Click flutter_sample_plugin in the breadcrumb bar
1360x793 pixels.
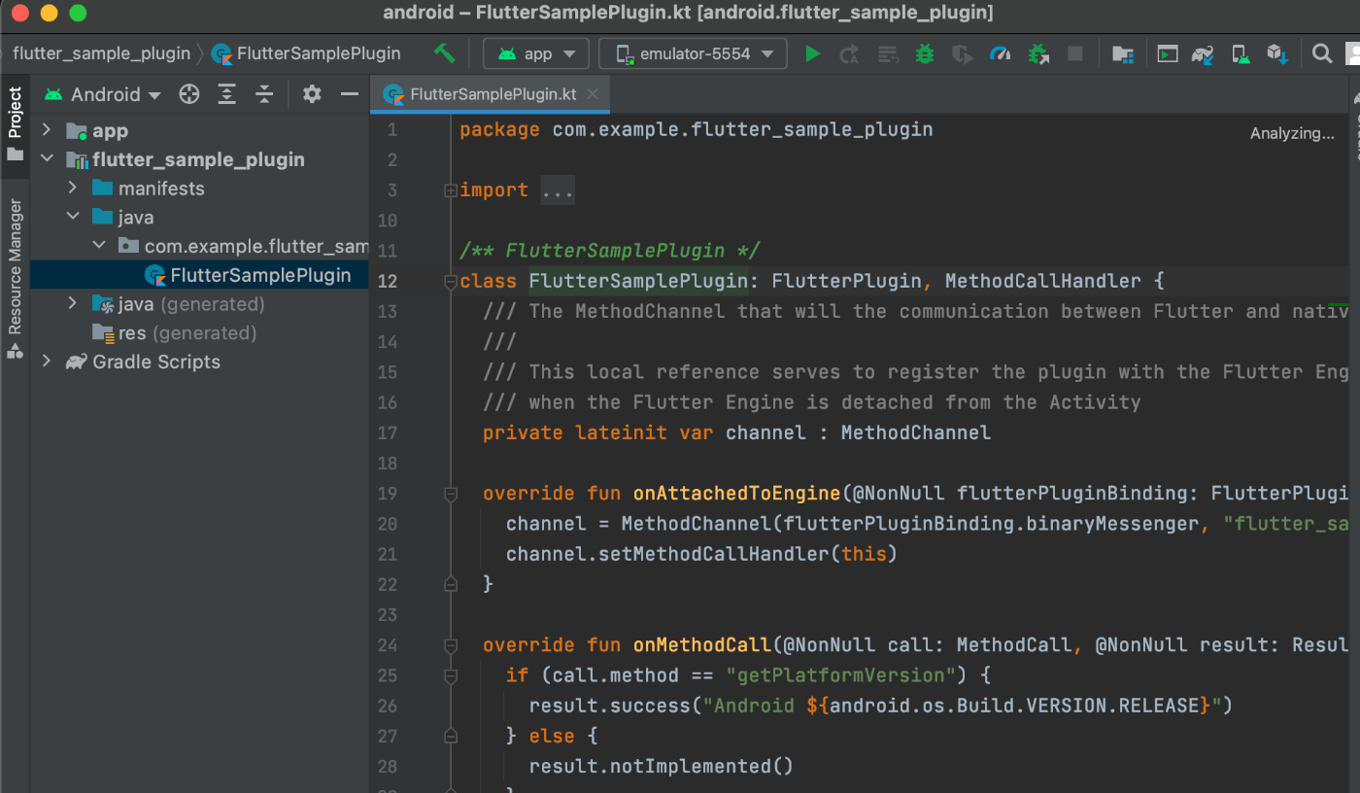tap(101, 53)
